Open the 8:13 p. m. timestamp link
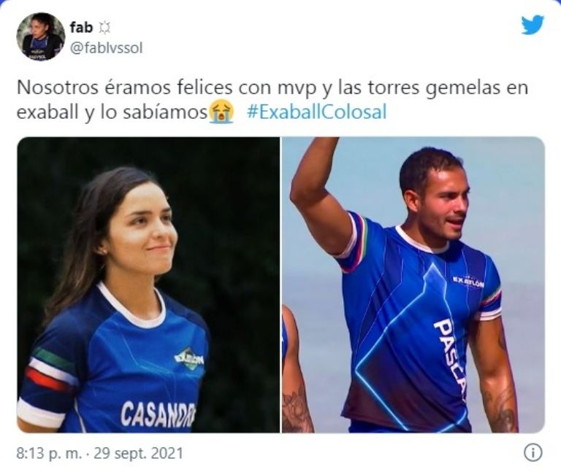The height and width of the screenshot is (472, 561). point(50,454)
